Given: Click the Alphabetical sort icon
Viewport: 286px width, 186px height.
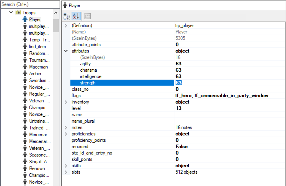Looking at the screenshot, I should (76, 16).
